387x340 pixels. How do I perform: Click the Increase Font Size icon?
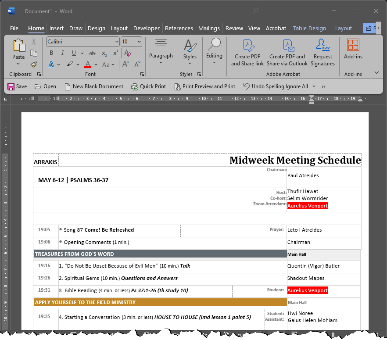(x=125, y=64)
